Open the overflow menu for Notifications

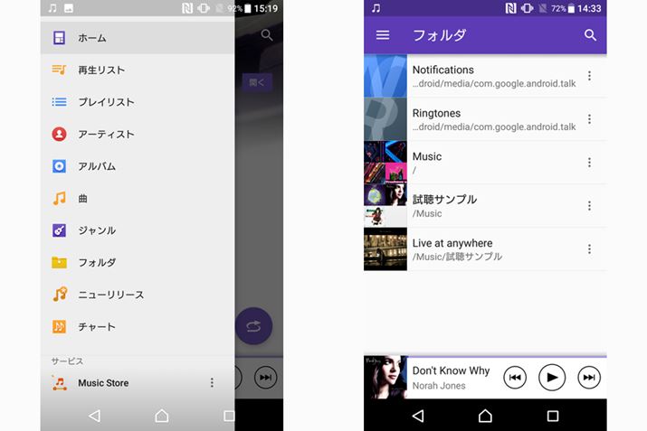(x=589, y=76)
